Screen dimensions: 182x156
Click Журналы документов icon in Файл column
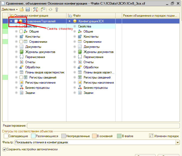click(x=80, y=52)
